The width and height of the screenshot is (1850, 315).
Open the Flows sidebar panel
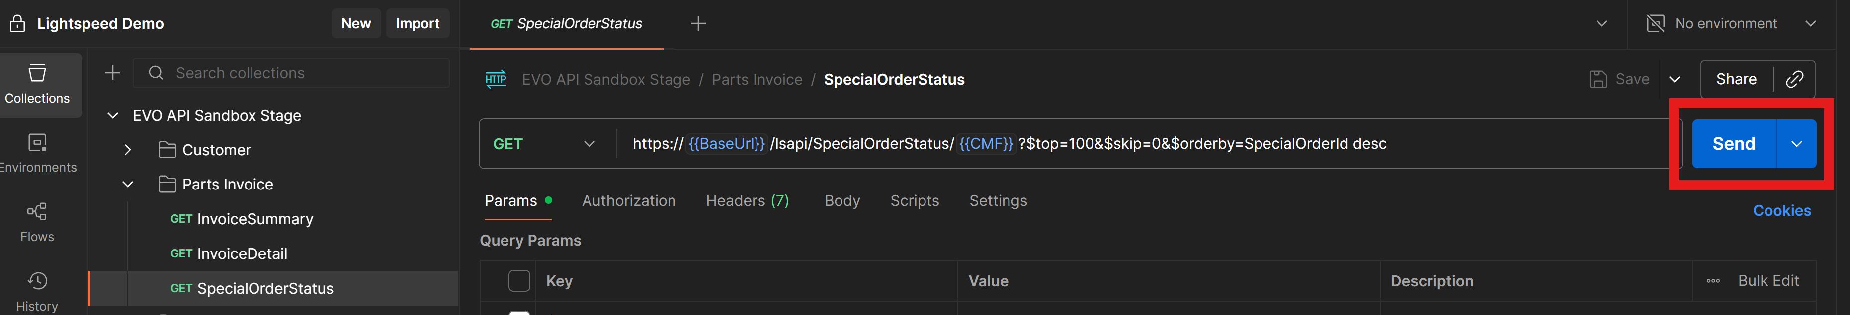click(37, 222)
